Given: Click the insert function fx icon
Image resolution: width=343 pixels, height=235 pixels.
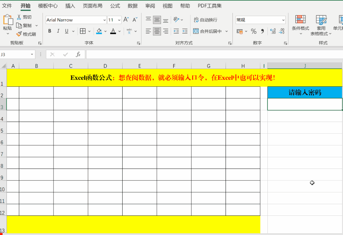Looking at the screenshot, I should pyautogui.click(x=78, y=54).
